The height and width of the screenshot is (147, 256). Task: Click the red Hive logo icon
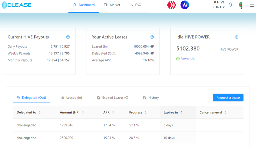[172, 5]
